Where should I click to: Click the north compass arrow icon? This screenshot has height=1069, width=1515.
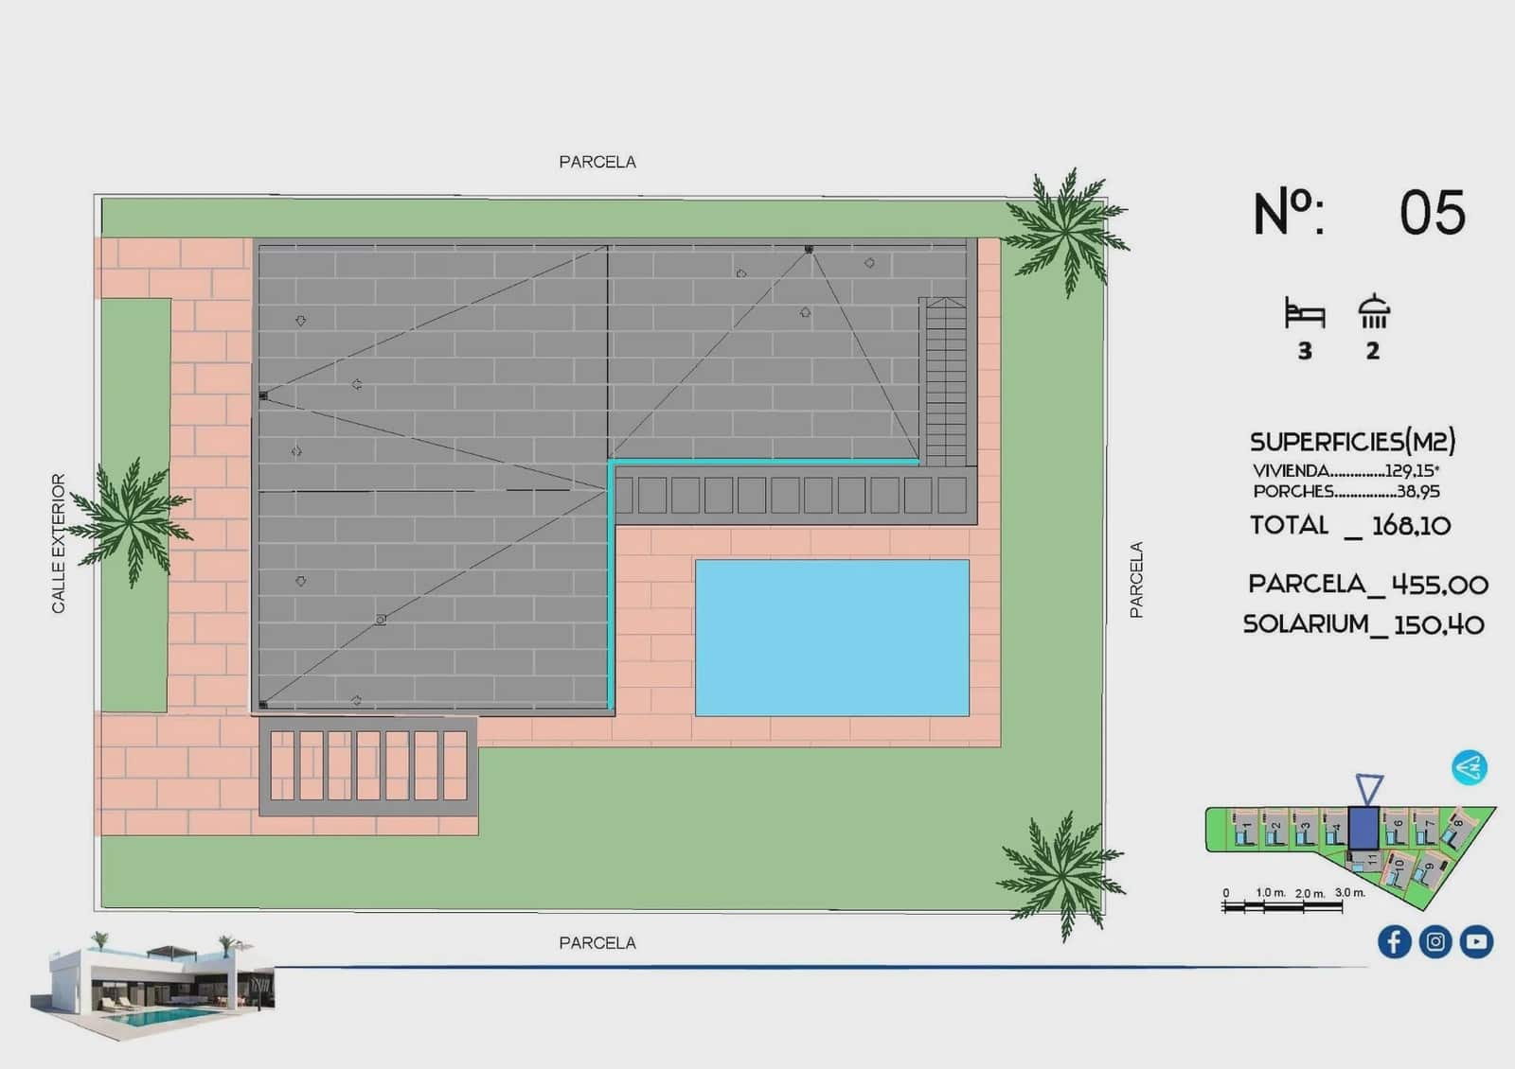pyautogui.click(x=1470, y=767)
